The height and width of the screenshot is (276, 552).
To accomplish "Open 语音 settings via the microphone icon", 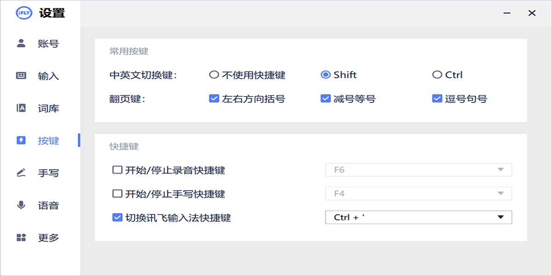I will (20, 205).
